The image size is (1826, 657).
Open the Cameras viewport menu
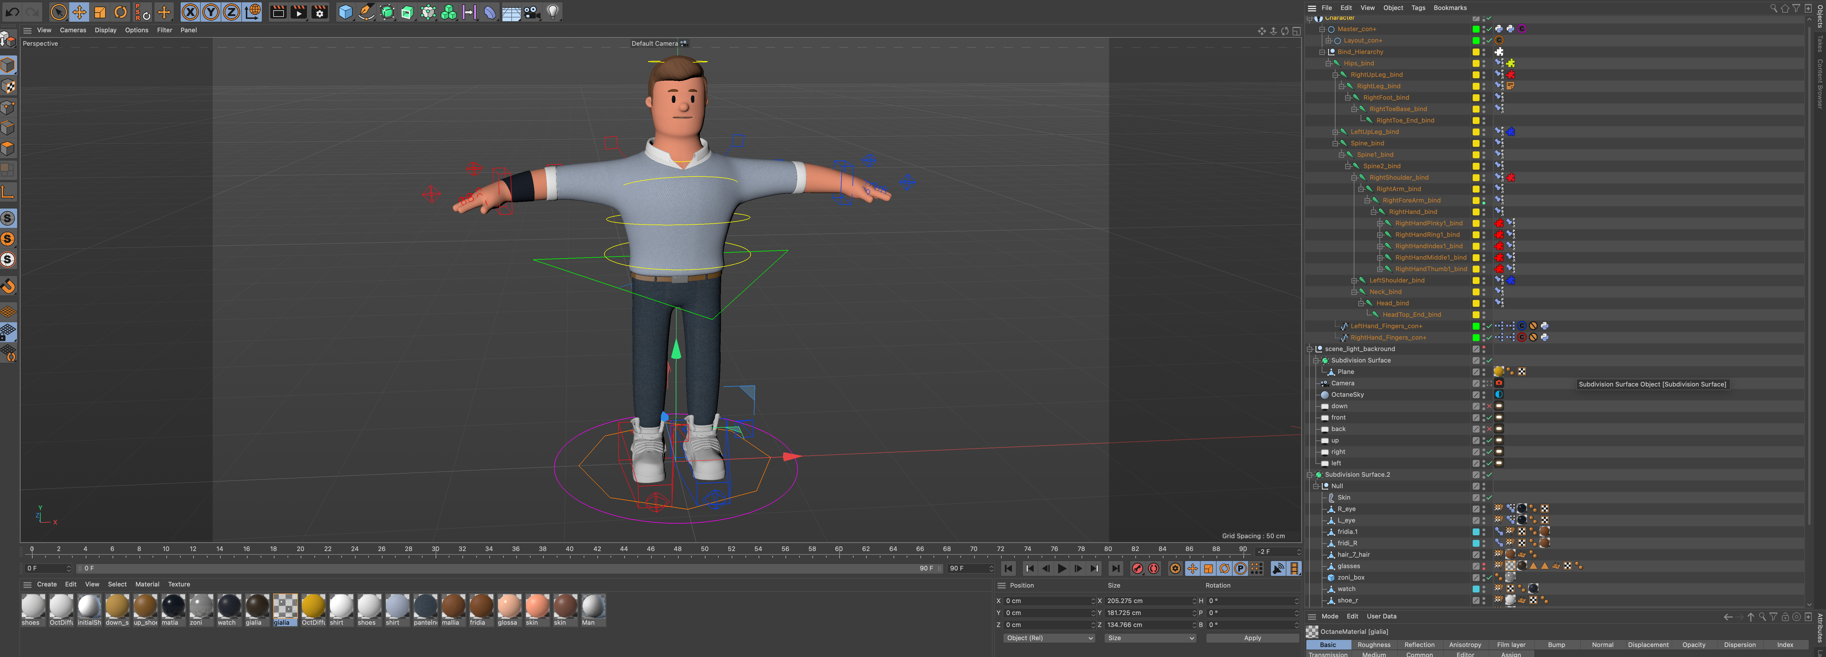[x=72, y=30]
